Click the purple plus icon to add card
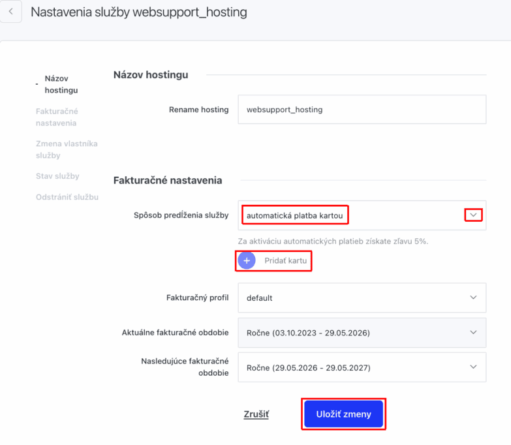This screenshot has width=511, height=445. coord(247,260)
